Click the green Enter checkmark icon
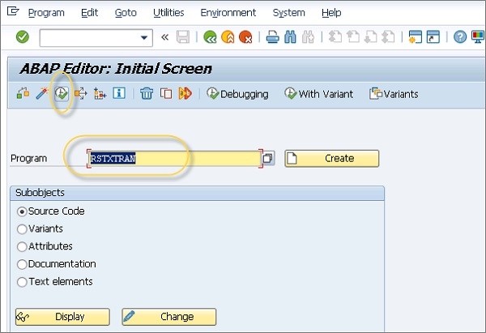The image size is (486, 333). pyautogui.click(x=23, y=37)
